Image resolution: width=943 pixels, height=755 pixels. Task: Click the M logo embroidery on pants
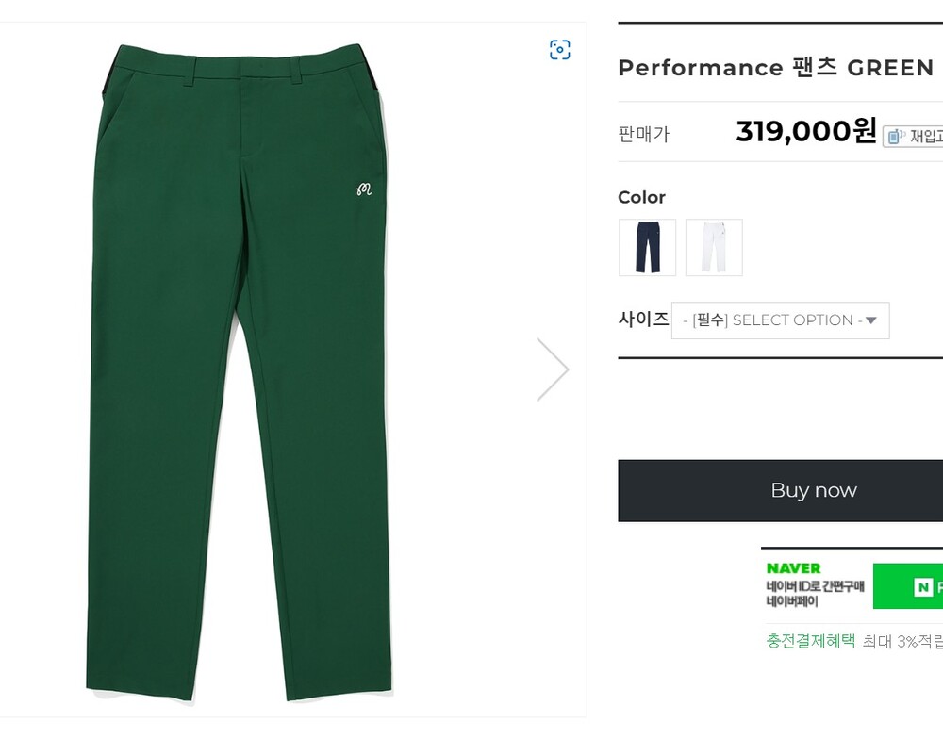[364, 189]
